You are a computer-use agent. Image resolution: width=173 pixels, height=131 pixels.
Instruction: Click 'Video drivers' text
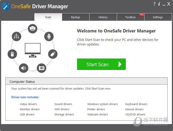click(x=28, y=104)
